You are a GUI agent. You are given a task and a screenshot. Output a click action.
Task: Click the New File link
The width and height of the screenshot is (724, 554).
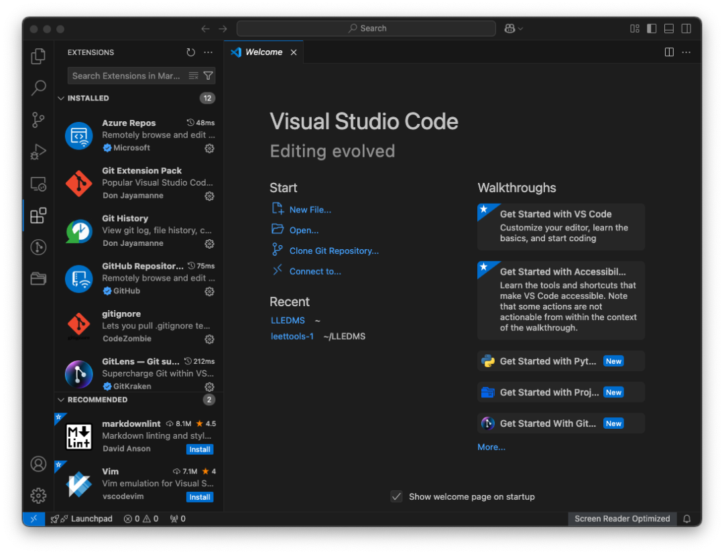[x=310, y=210]
